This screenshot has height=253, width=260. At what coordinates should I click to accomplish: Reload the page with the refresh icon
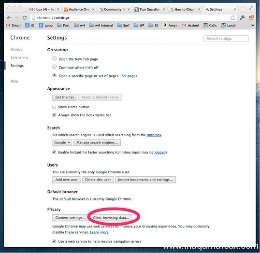(25, 17)
